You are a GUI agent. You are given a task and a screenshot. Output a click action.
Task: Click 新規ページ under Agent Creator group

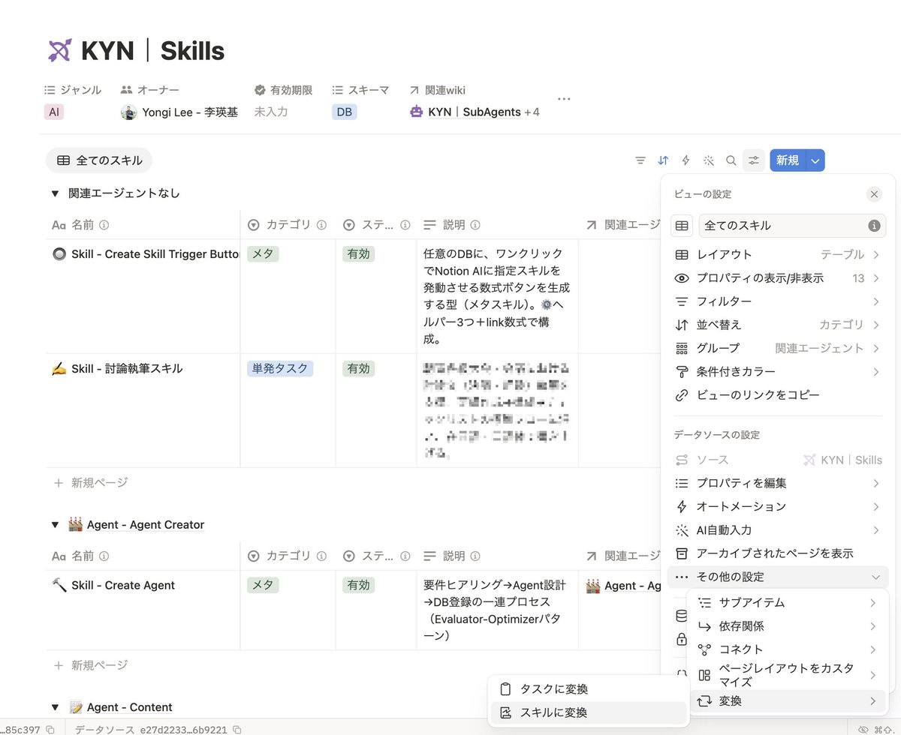click(91, 665)
